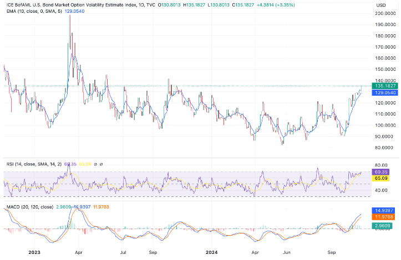The width and height of the screenshot is (401, 260).
Task: Click the 40.00 label on RSI axis
Action: pyautogui.click(x=381, y=190)
